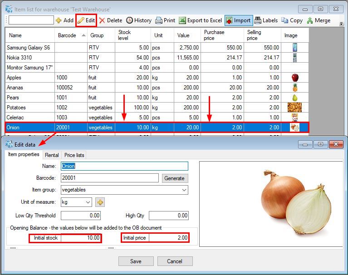Focus the toolbar search field
This screenshot has width=348, height=275.
(x=31, y=20)
